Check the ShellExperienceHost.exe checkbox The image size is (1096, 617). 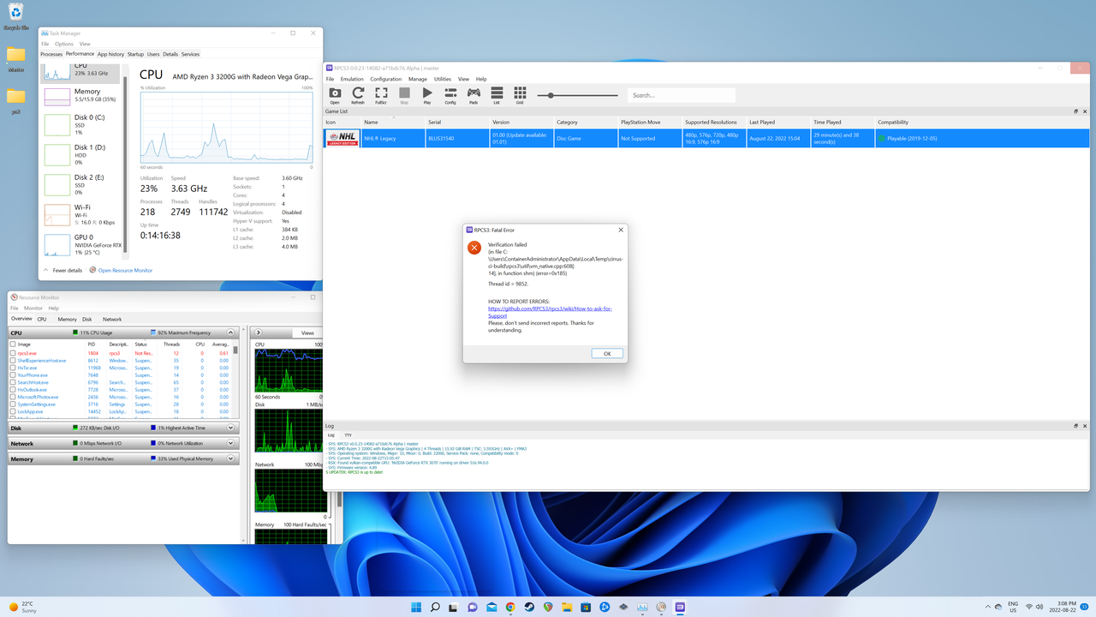13,361
